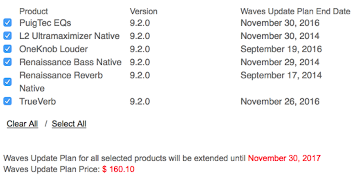Click the Clear All link
356x181 pixels.
pos(22,124)
